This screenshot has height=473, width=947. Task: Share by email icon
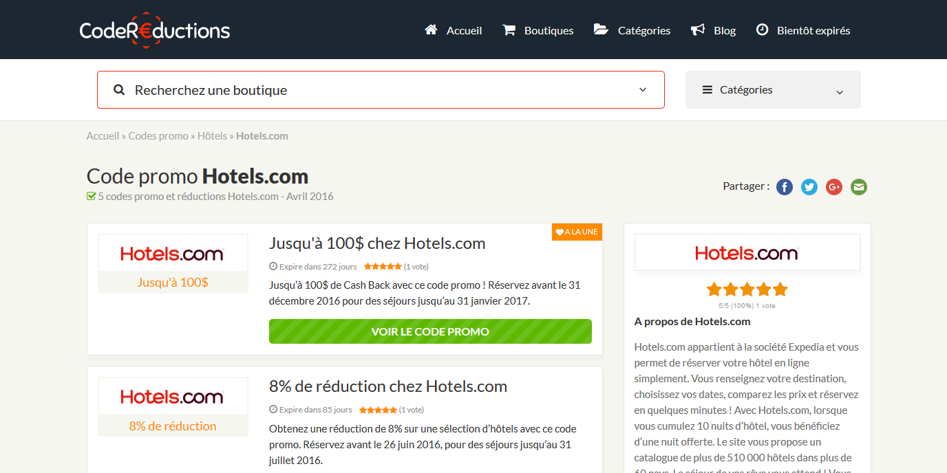(x=859, y=186)
